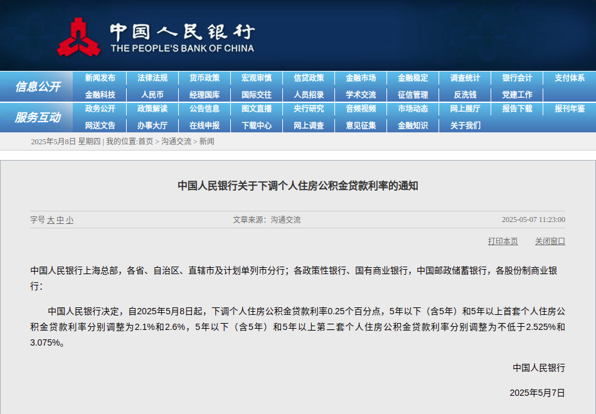Open the 新闻发布 menu item

coord(100,78)
